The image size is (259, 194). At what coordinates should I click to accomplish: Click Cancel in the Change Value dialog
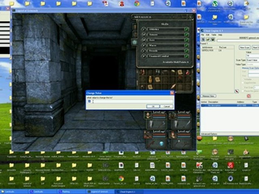167,106
